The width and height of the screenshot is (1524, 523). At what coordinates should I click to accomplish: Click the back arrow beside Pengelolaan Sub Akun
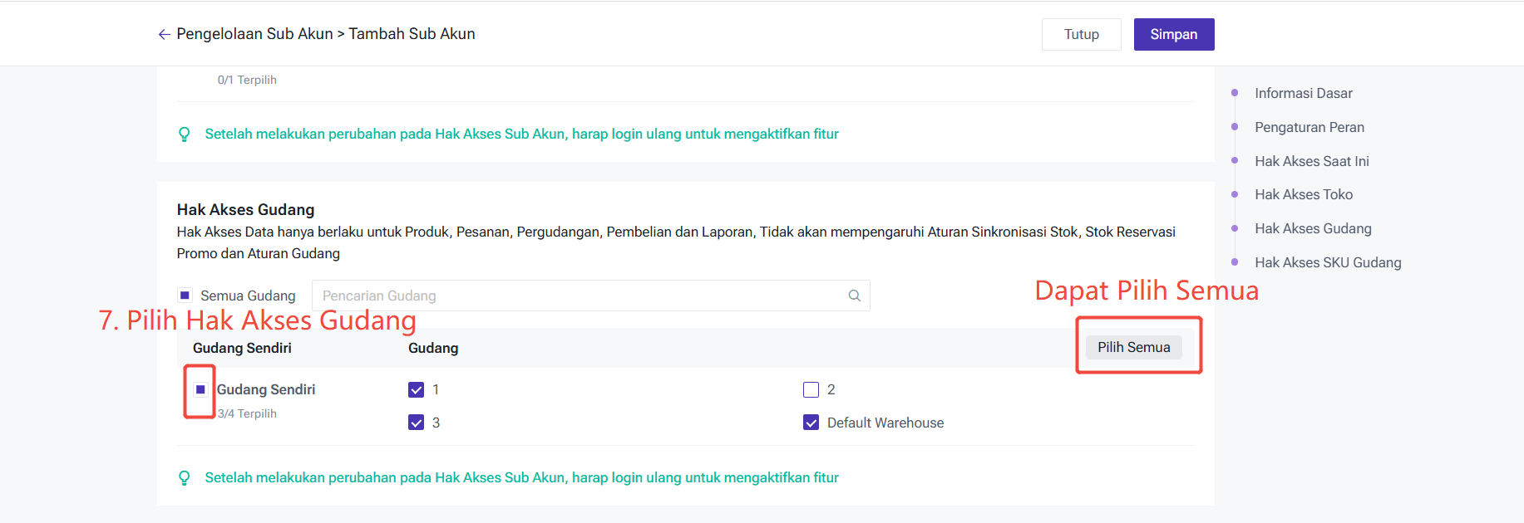(164, 34)
